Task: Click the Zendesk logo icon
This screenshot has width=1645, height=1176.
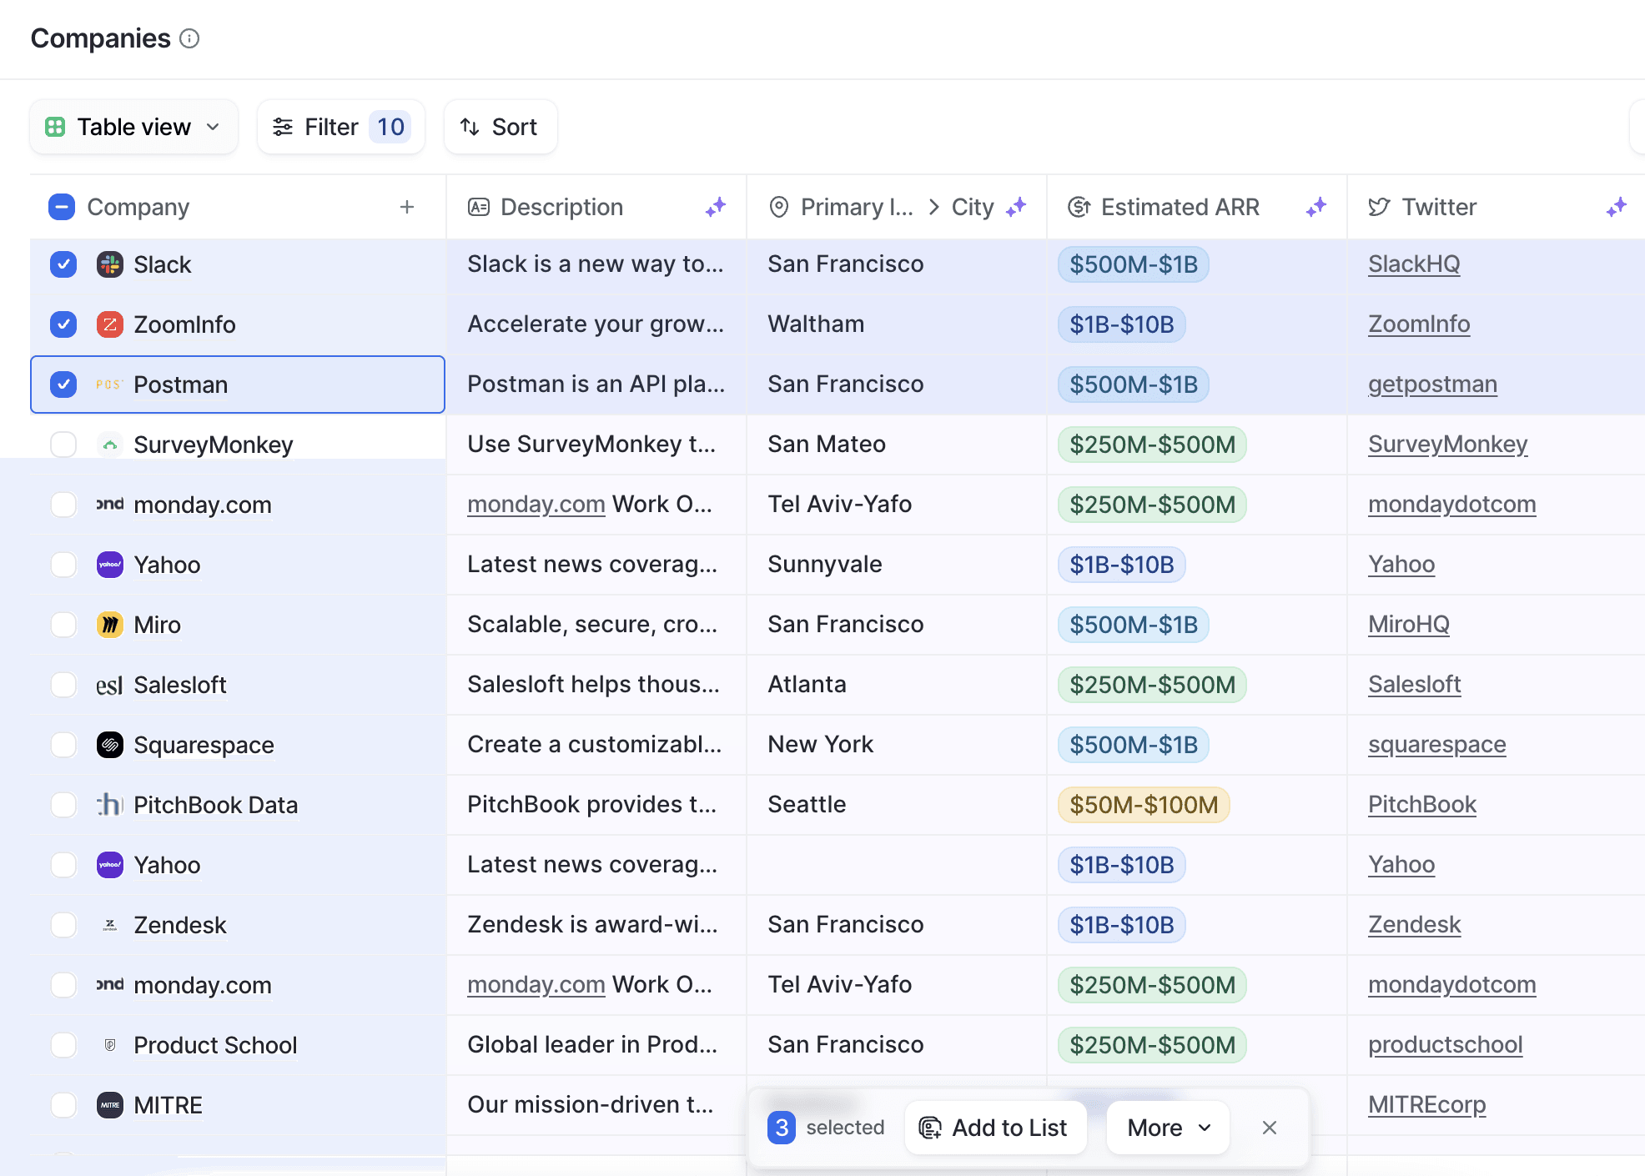Action: pos(110,925)
